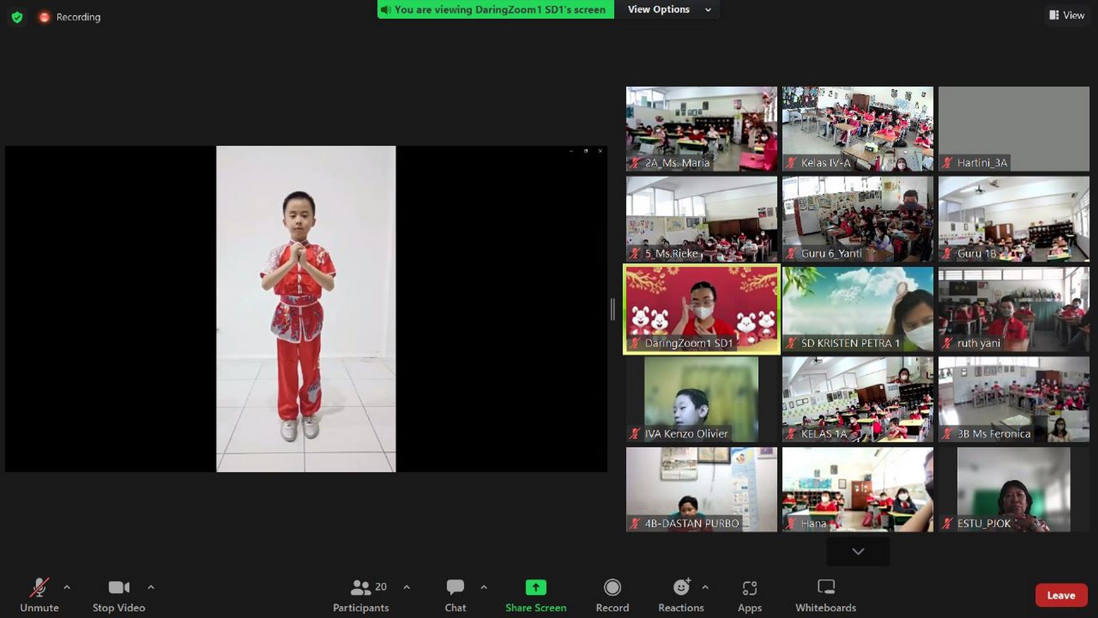Start recording with the Record button

click(x=612, y=595)
